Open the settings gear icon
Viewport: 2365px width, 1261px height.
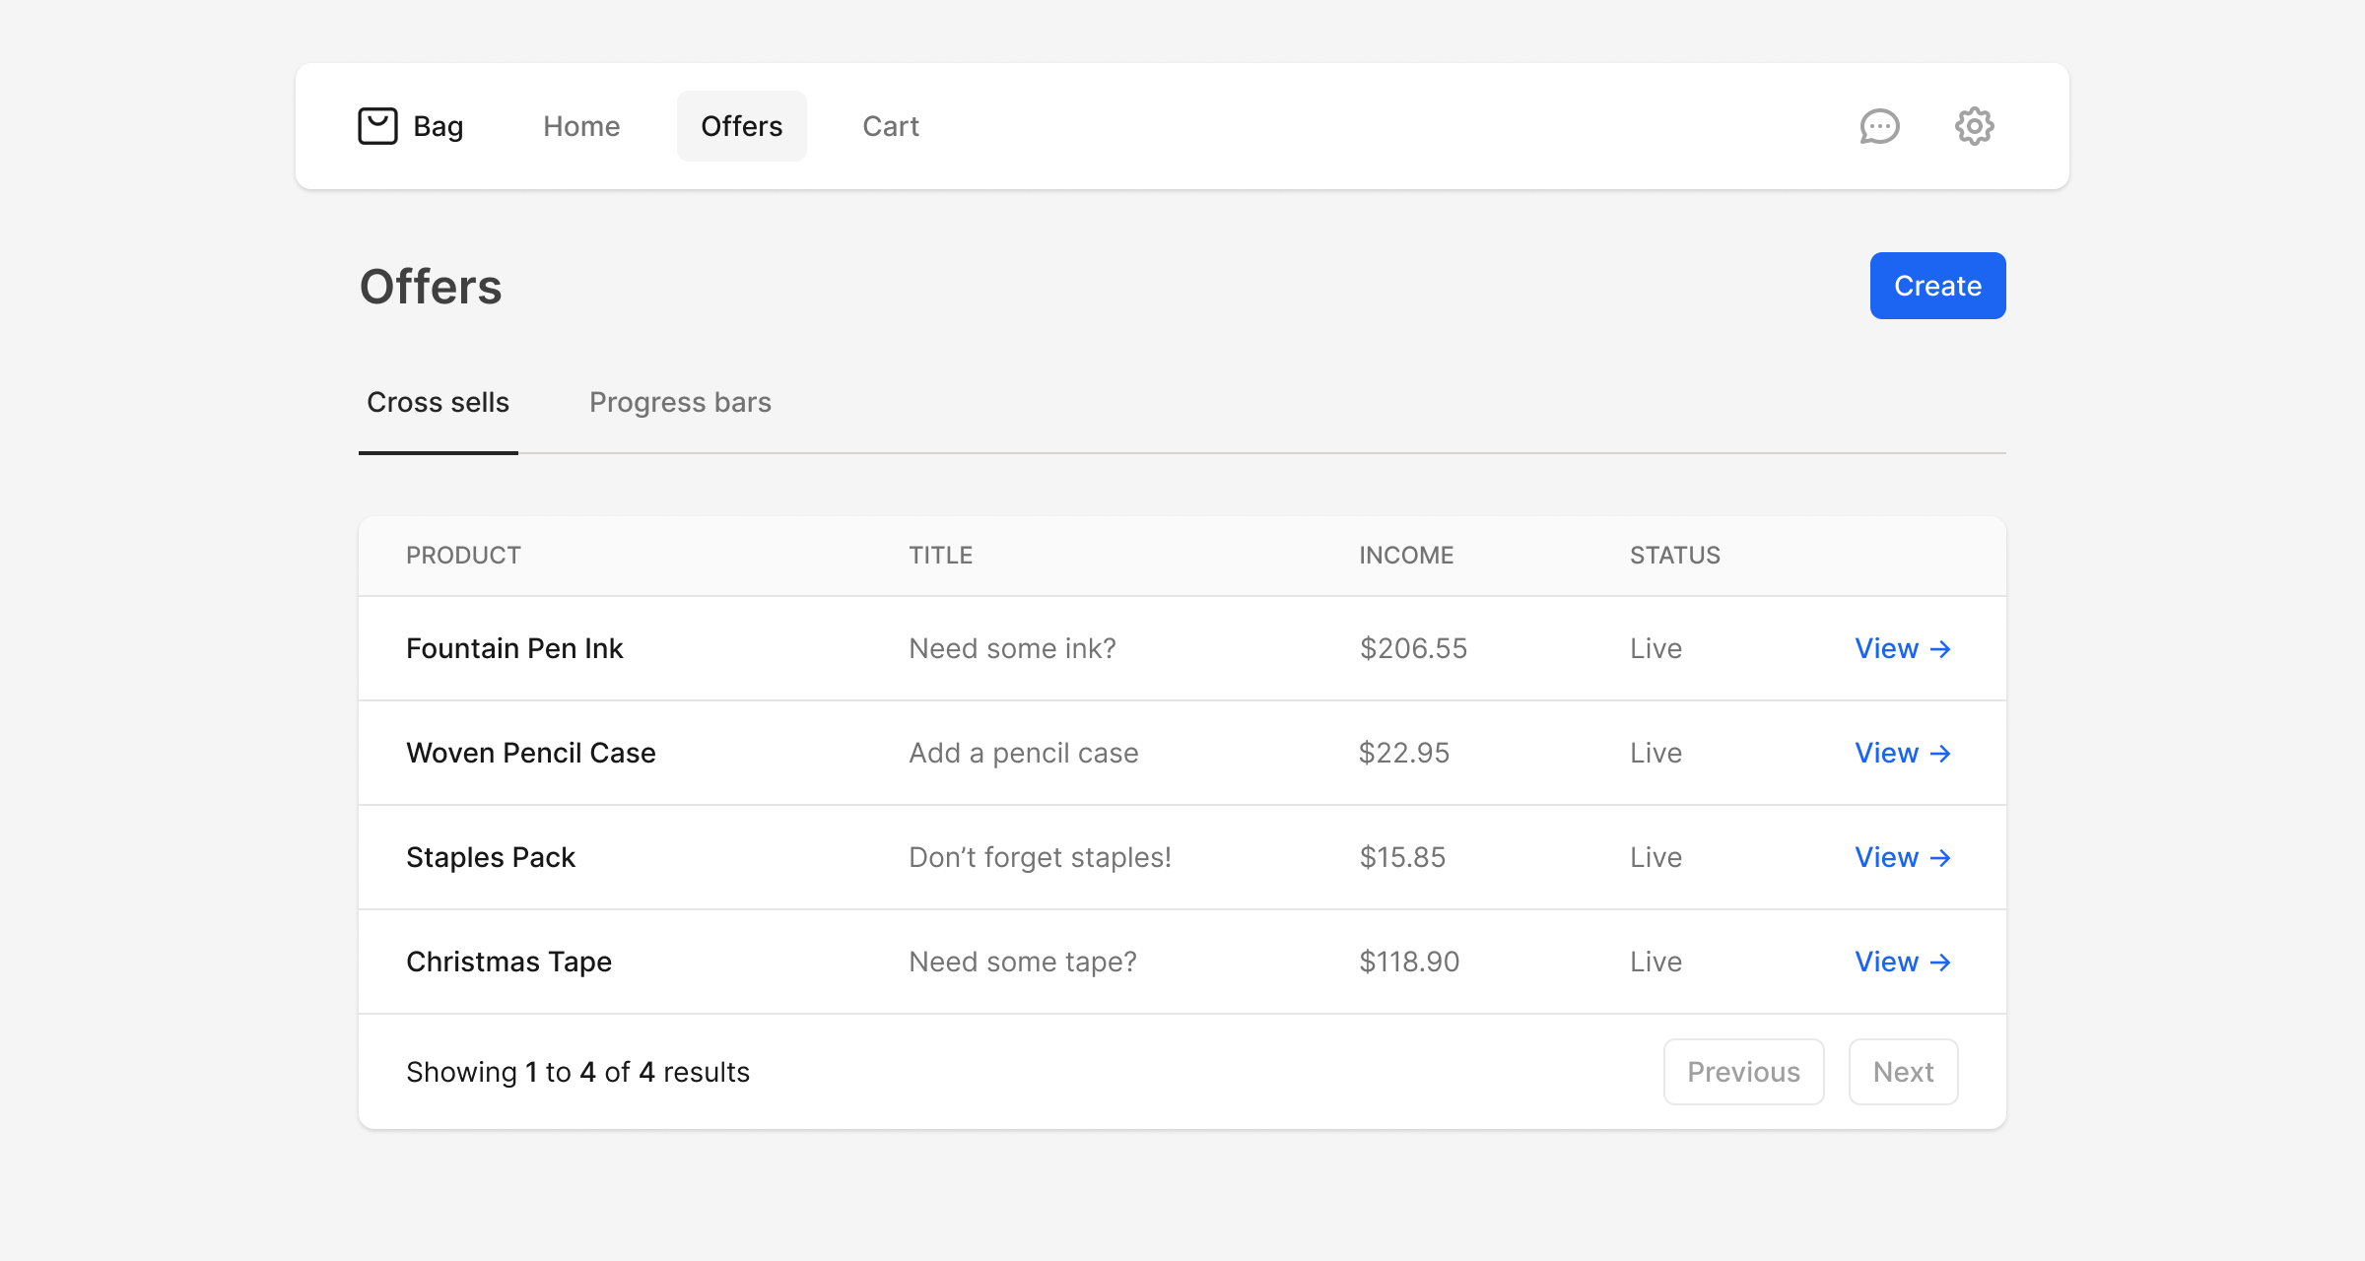click(1973, 125)
